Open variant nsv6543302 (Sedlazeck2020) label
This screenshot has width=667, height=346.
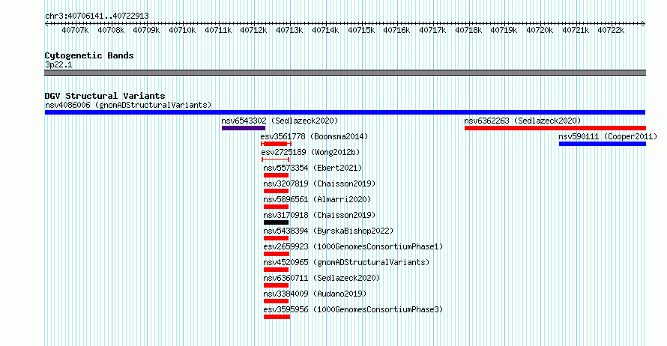click(280, 121)
